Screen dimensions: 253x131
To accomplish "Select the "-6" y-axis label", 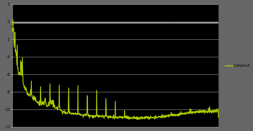I will click(8, 75).
